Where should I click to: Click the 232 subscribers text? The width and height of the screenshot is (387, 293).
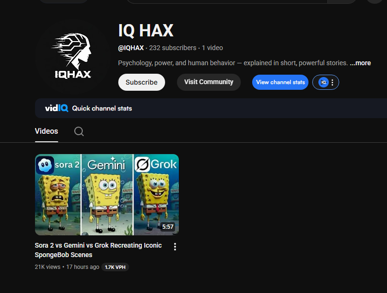pyautogui.click(x=173, y=48)
